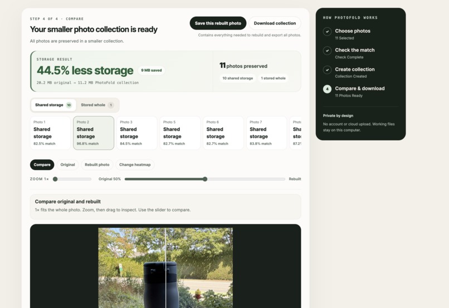This screenshot has width=449, height=308.
Task: Click the Original 50% label
Action: click(x=110, y=179)
